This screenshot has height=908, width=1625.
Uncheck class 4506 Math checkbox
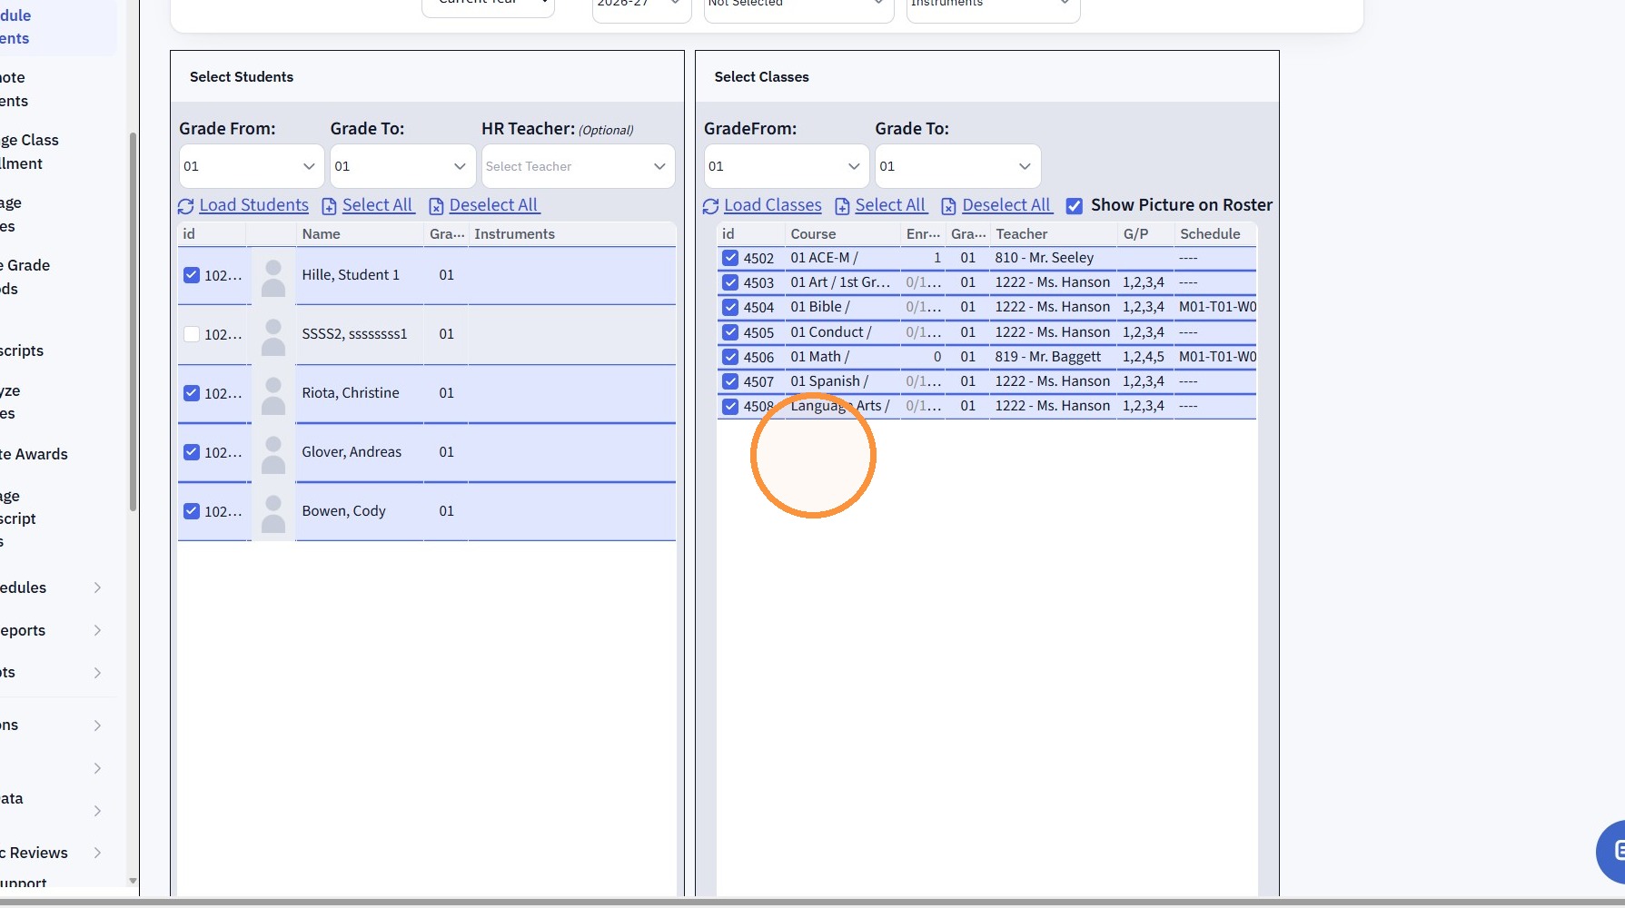(x=730, y=357)
